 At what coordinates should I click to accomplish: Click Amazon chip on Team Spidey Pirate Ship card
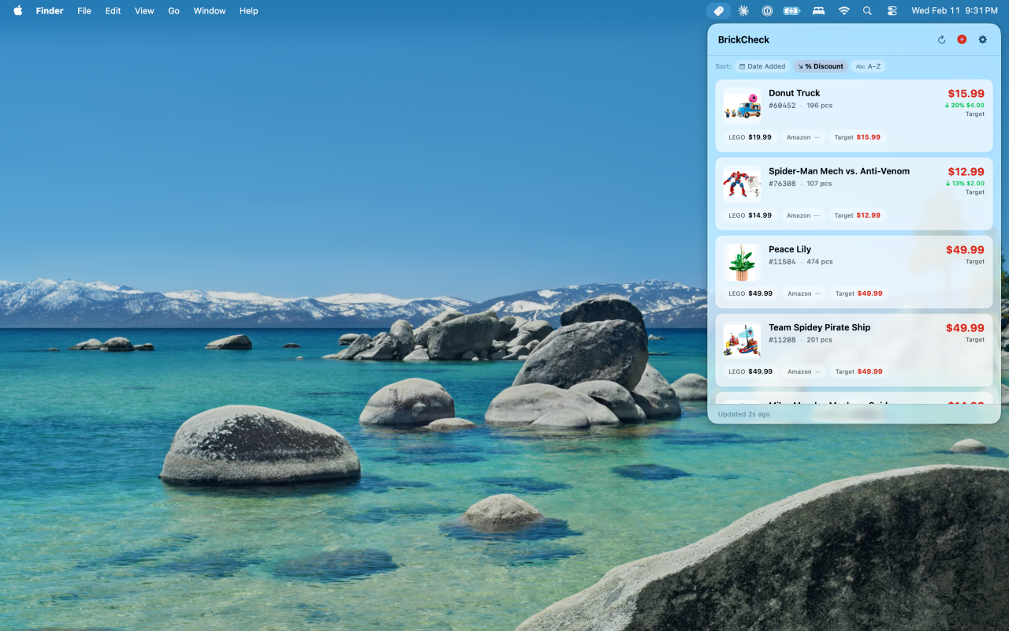pyautogui.click(x=803, y=372)
